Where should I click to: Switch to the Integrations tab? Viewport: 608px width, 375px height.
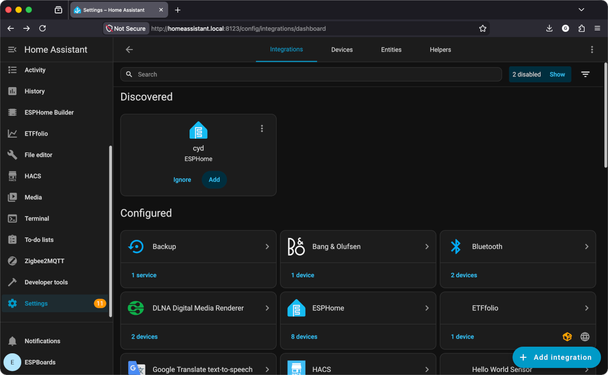(286, 50)
